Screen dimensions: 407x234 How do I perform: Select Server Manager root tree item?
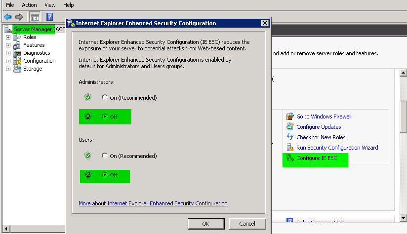point(39,29)
